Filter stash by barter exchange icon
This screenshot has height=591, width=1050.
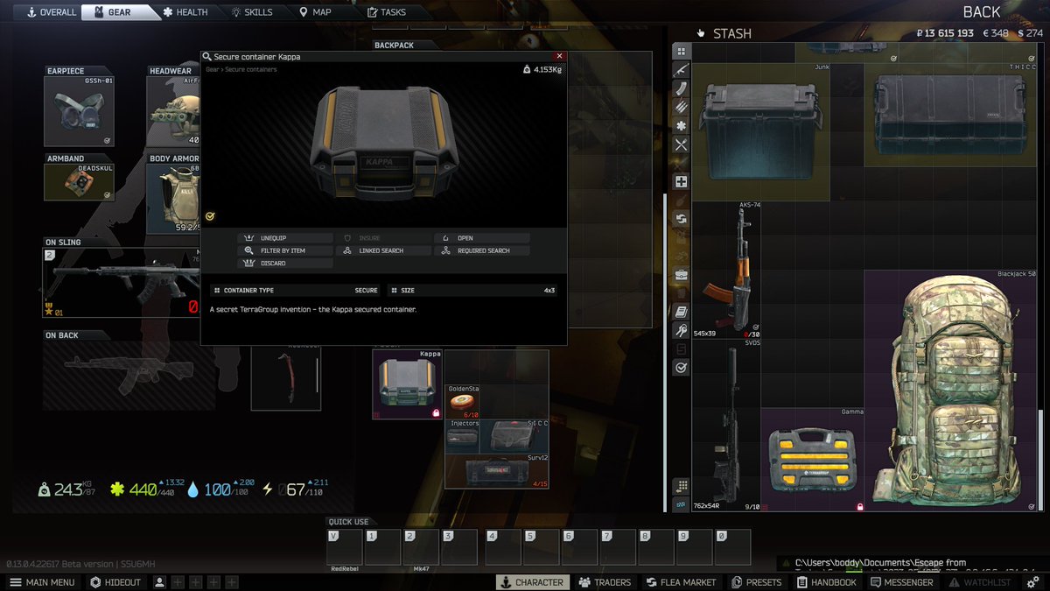click(681, 219)
